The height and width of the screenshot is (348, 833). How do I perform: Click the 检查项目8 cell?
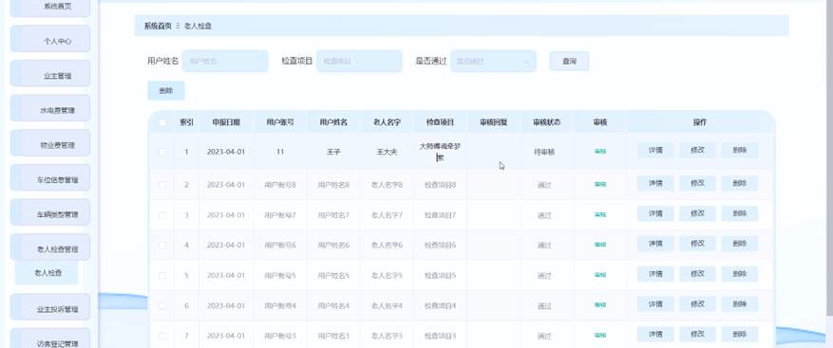(x=440, y=185)
